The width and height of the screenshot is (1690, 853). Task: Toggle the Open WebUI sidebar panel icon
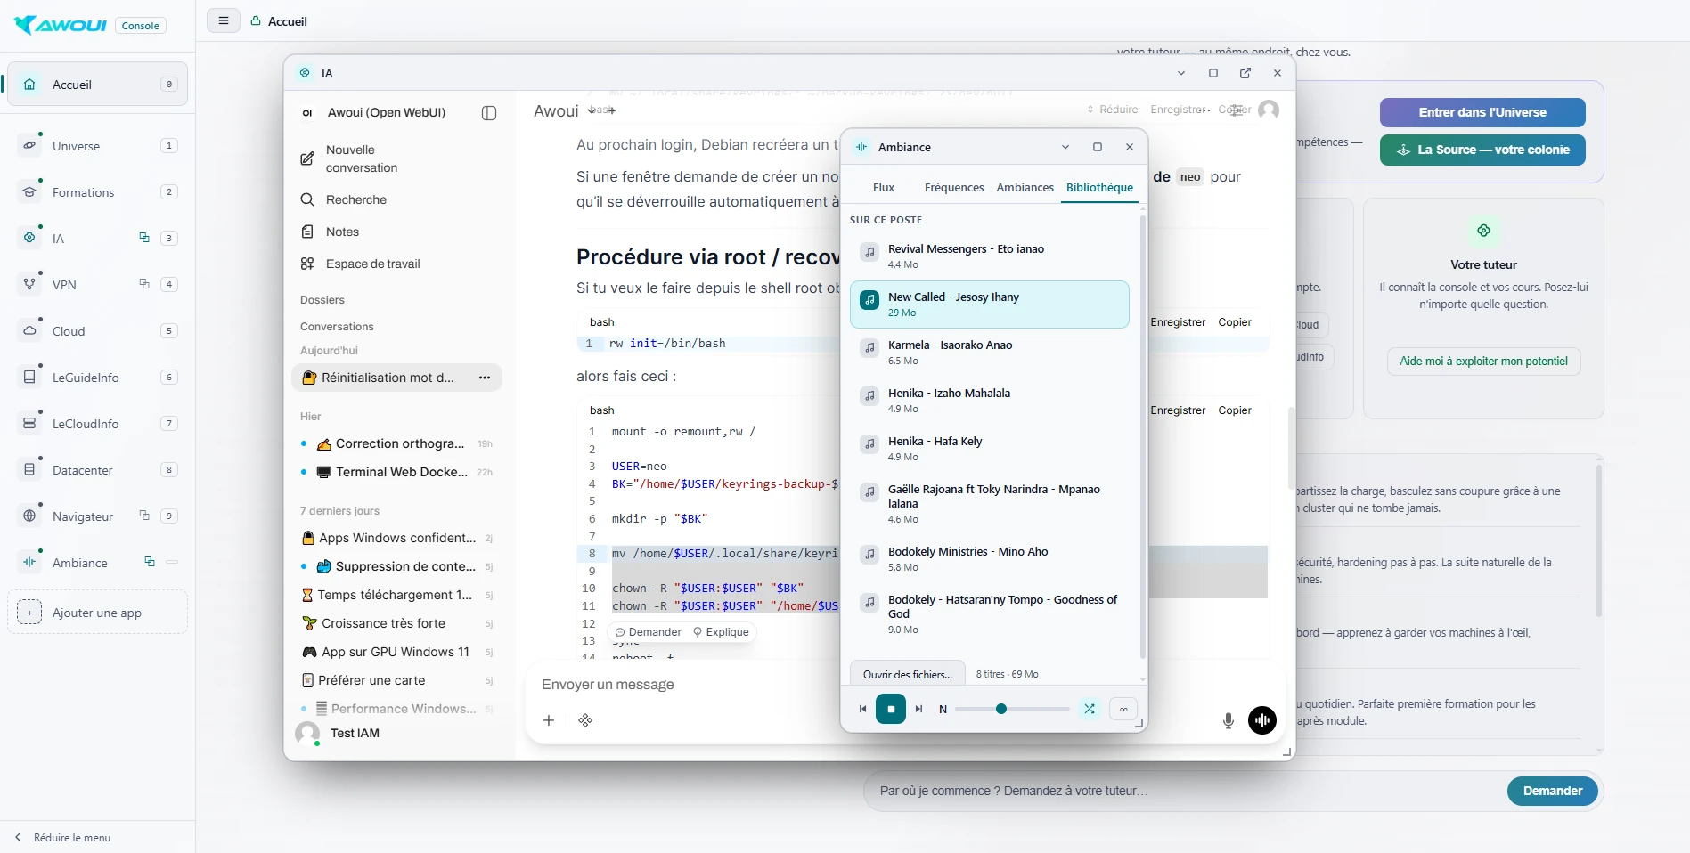coord(489,113)
